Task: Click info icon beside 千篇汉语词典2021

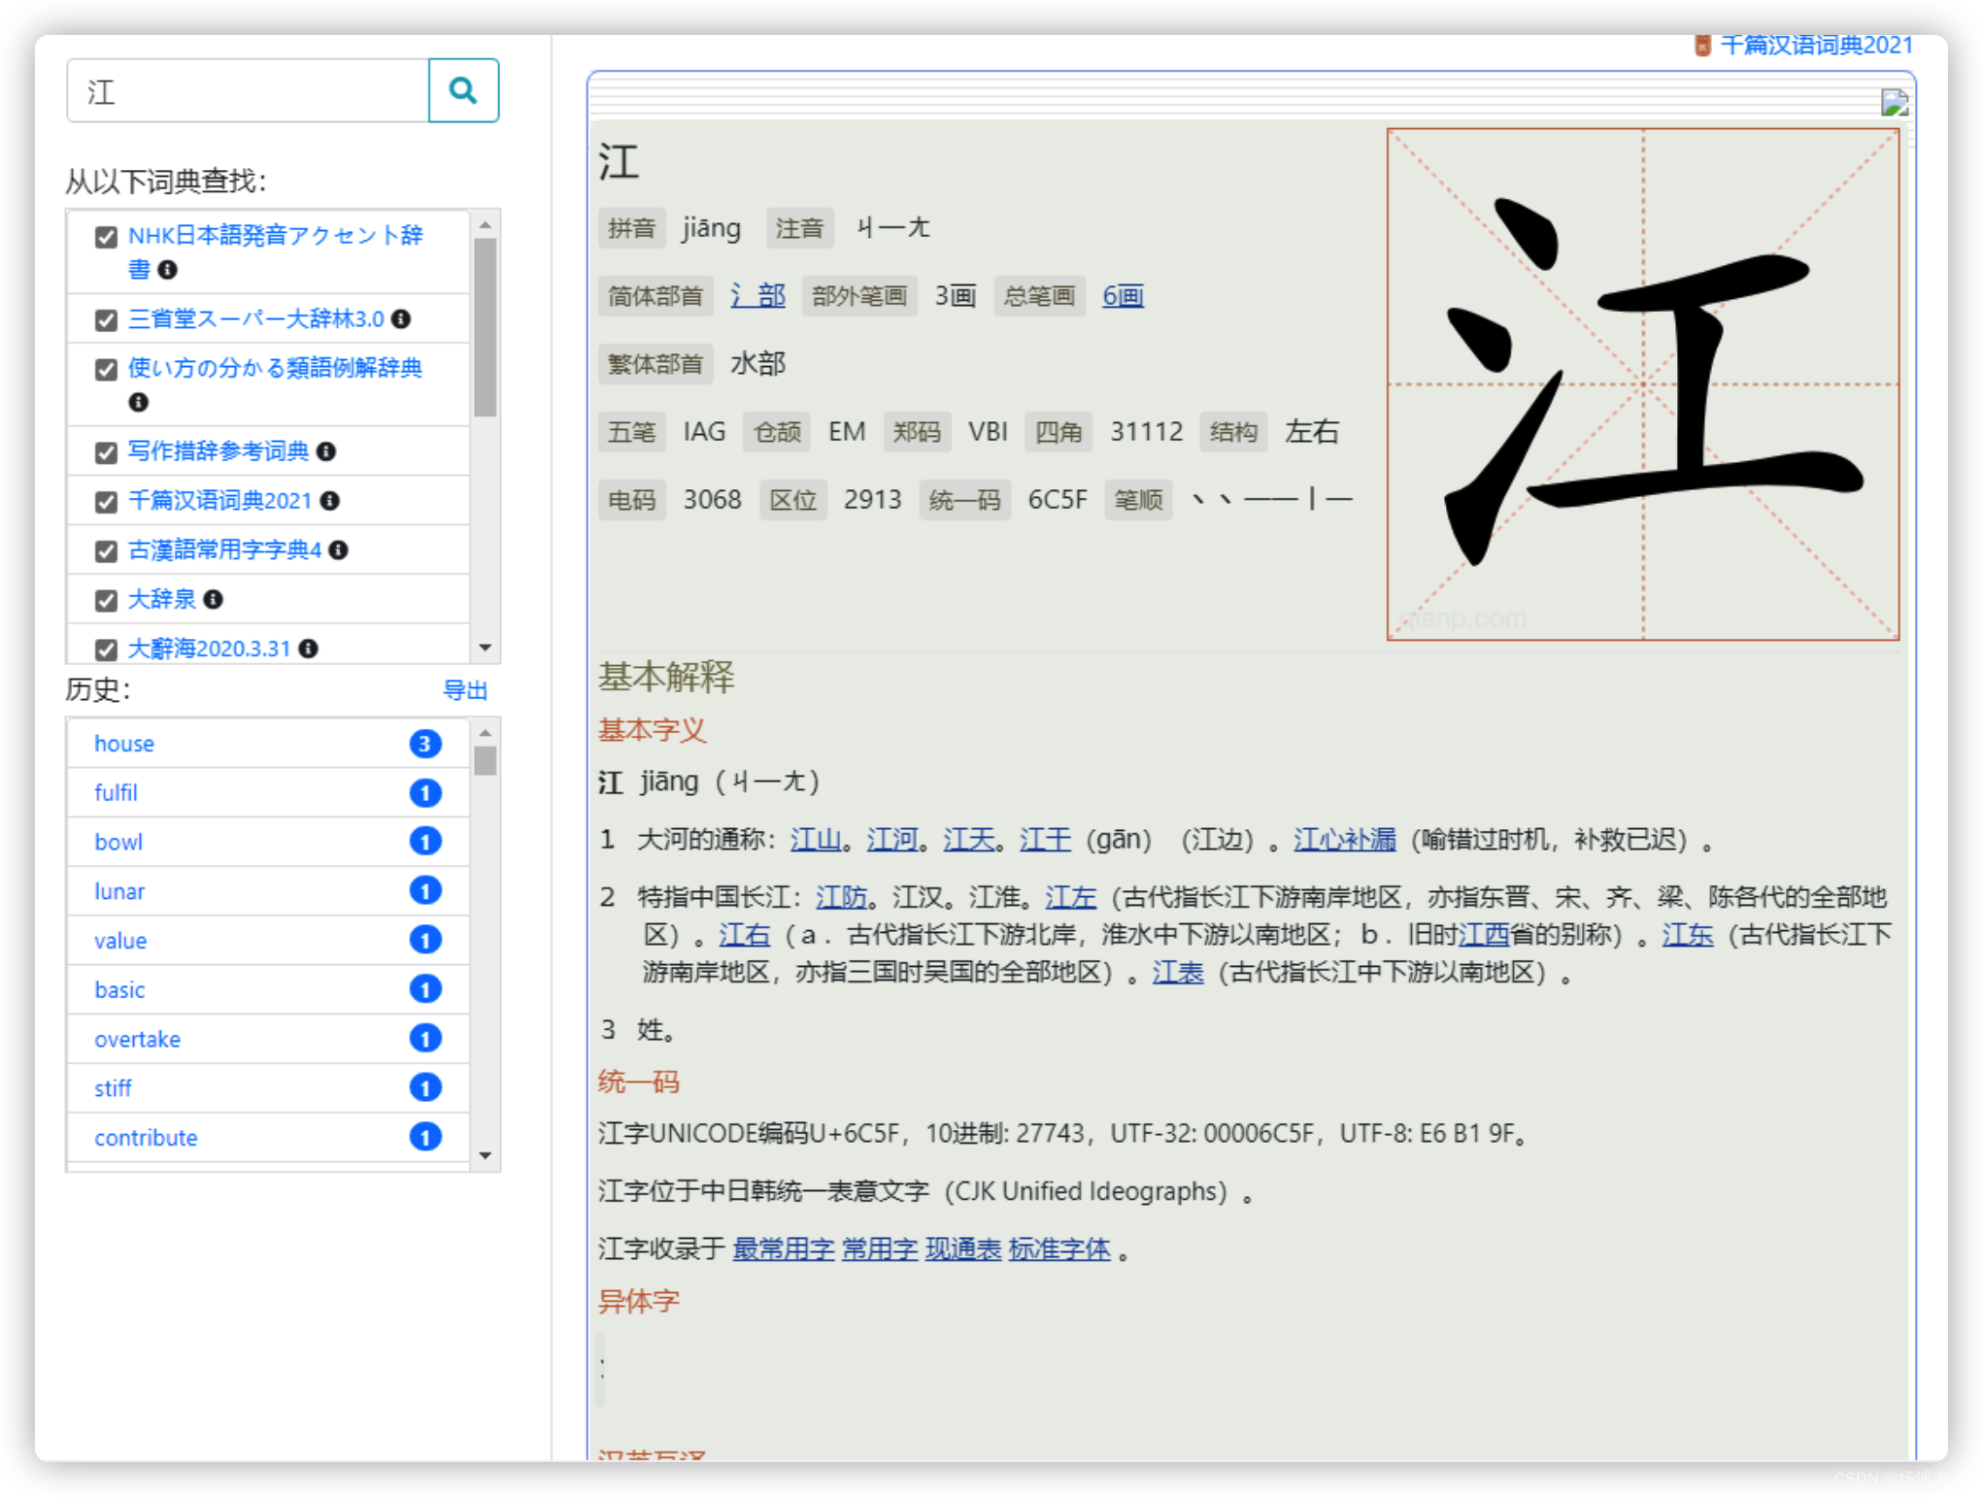Action: (x=330, y=500)
